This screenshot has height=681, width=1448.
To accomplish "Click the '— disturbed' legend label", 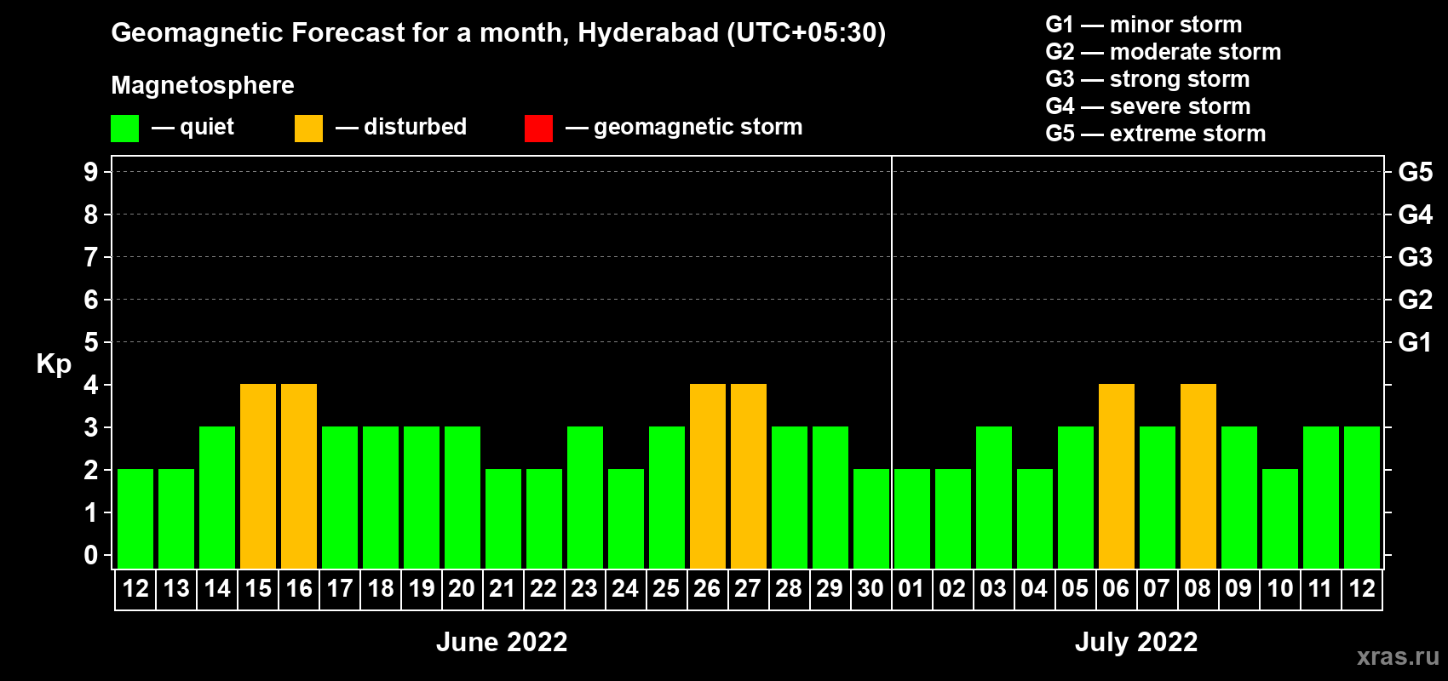I will point(401,127).
